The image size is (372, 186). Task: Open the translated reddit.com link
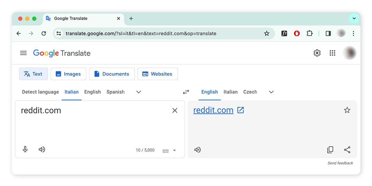tap(213, 110)
